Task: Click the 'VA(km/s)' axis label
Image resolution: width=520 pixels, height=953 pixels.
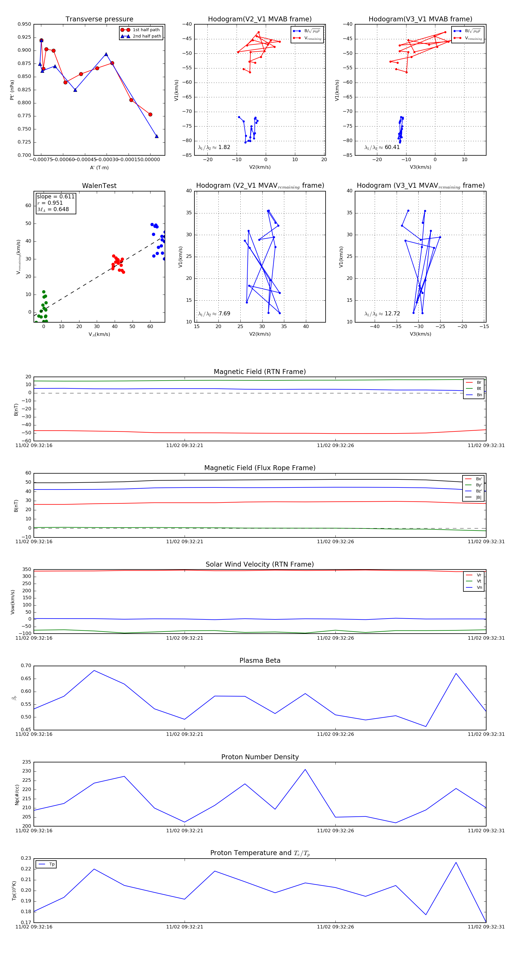Action: tap(99, 334)
